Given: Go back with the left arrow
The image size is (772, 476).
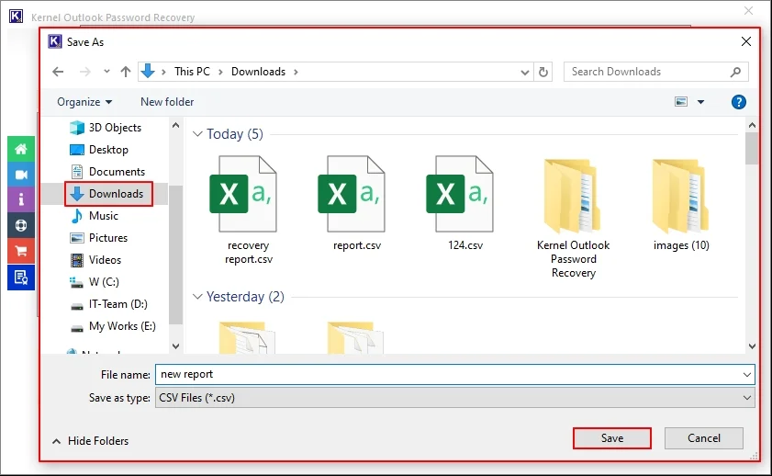Looking at the screenshot, I should [58, 72].
